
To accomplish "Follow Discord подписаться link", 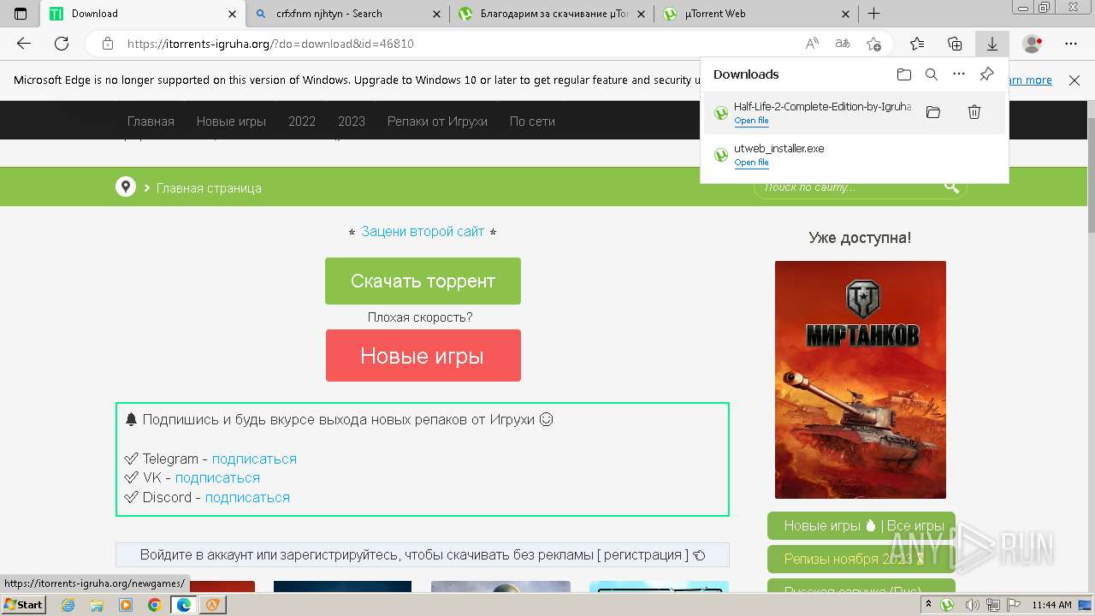I will coord(247,497).
